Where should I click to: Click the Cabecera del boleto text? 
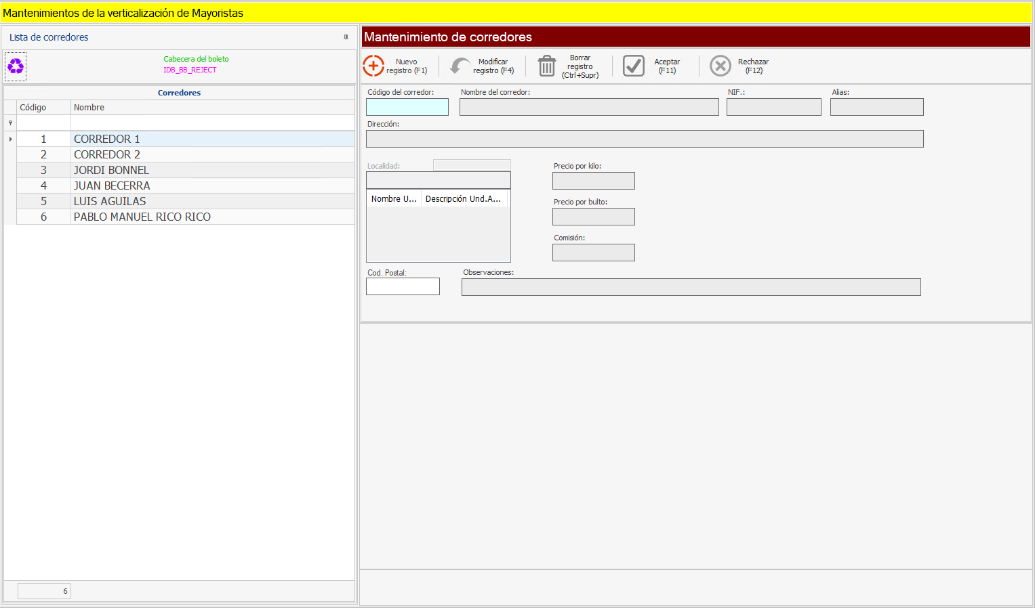click(x=196, y=59)
